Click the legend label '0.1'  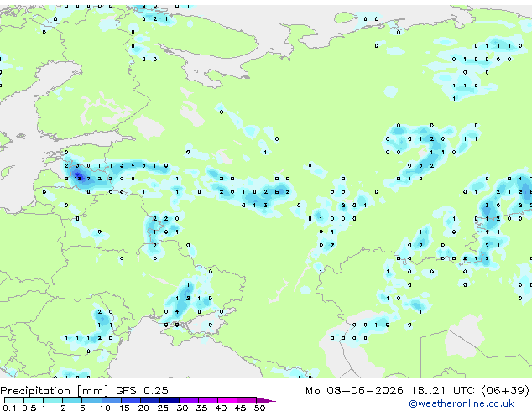click(9, 408)
